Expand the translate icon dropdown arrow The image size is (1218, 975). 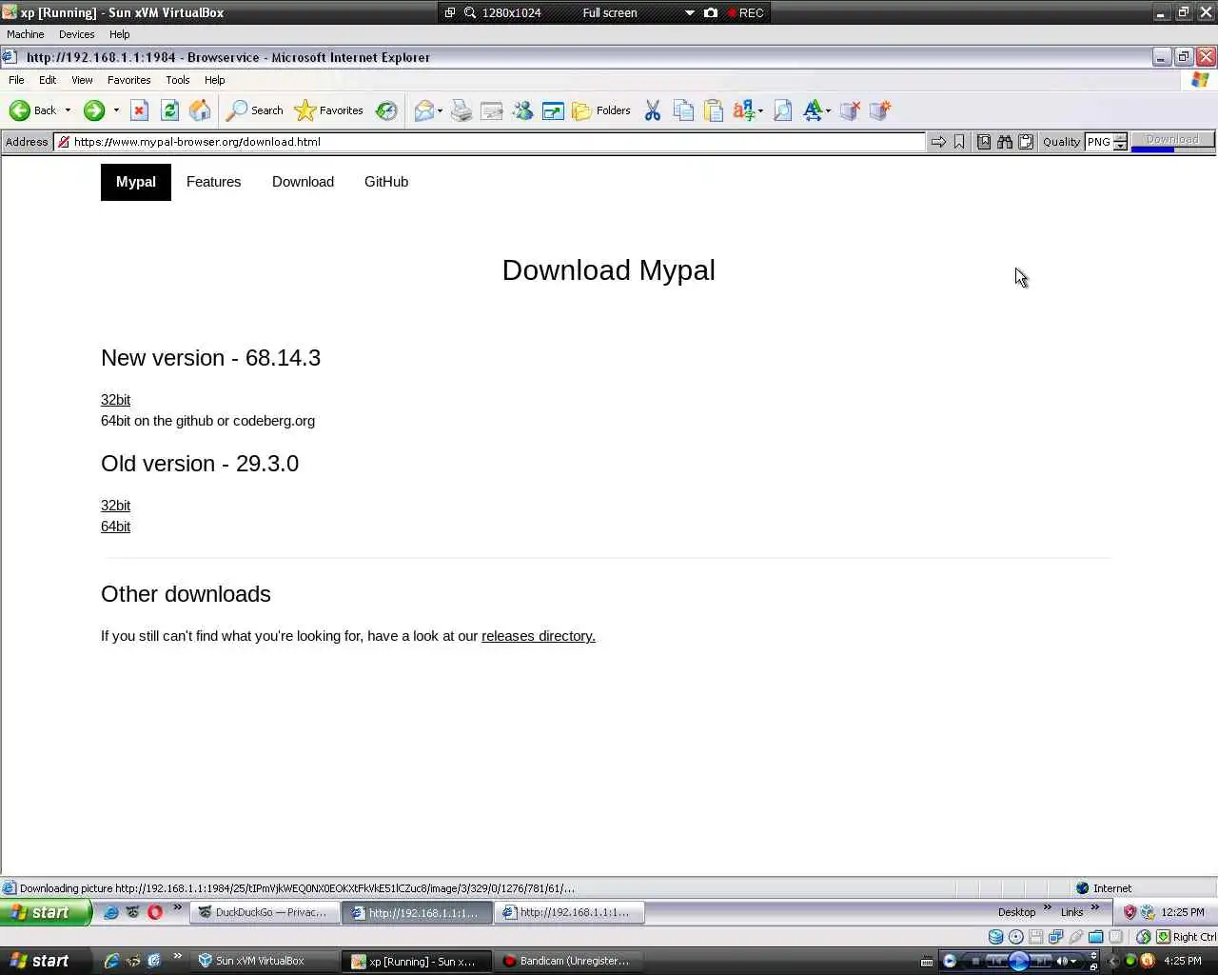pos(760,111)
